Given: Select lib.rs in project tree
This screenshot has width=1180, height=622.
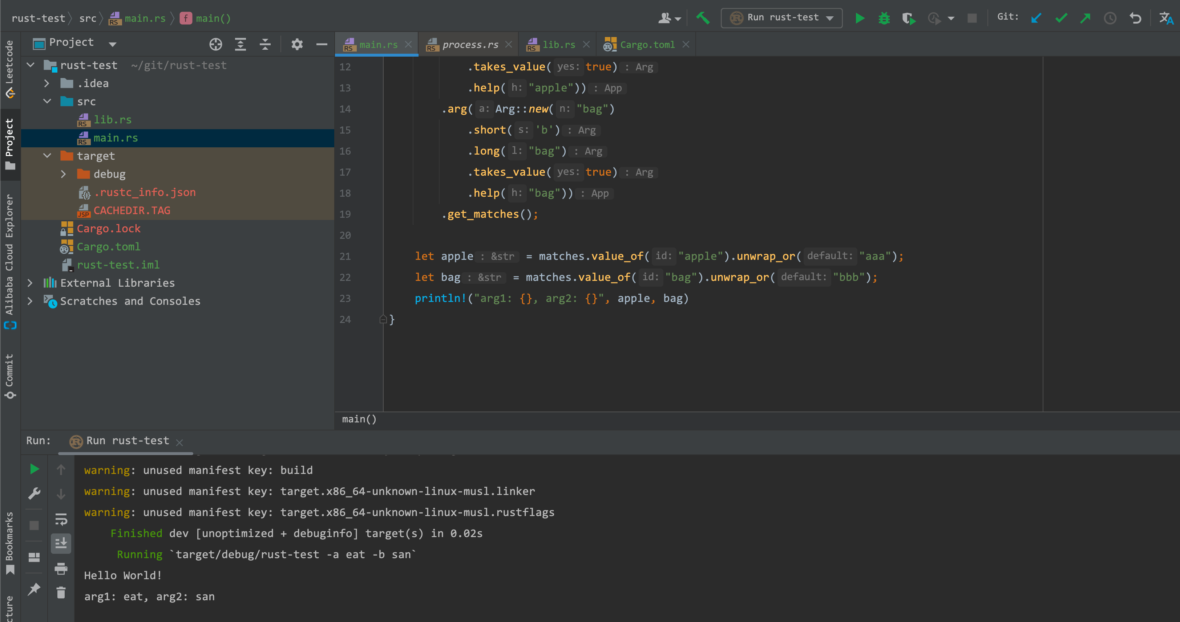Looking at the screenshot, I should [x=112, y=119].
